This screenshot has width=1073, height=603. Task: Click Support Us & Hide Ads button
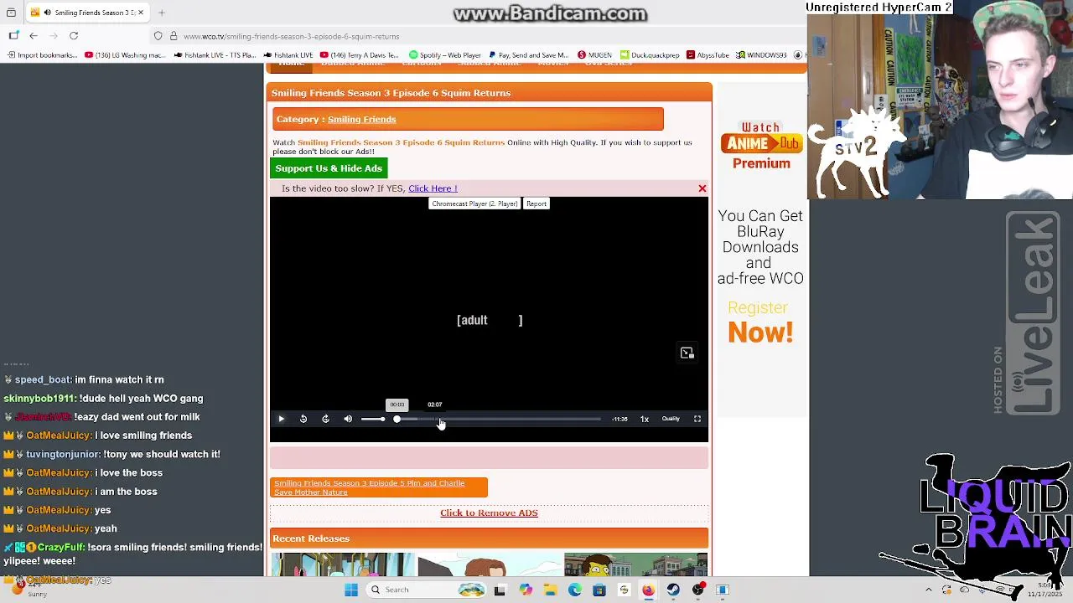pyautogui.click(x=329, y=168)
